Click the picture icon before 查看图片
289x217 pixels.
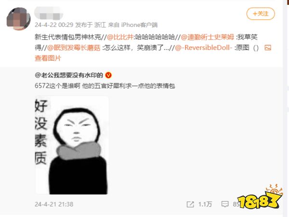pyautogui.click(x=268, y=48)
